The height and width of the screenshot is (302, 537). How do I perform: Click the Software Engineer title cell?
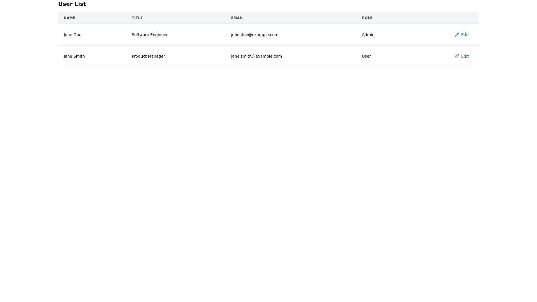150,35
